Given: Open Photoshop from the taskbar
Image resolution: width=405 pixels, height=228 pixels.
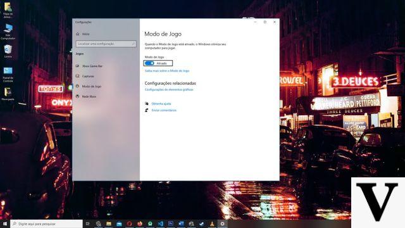Looking at the screenshot, I should click(171, 224).
